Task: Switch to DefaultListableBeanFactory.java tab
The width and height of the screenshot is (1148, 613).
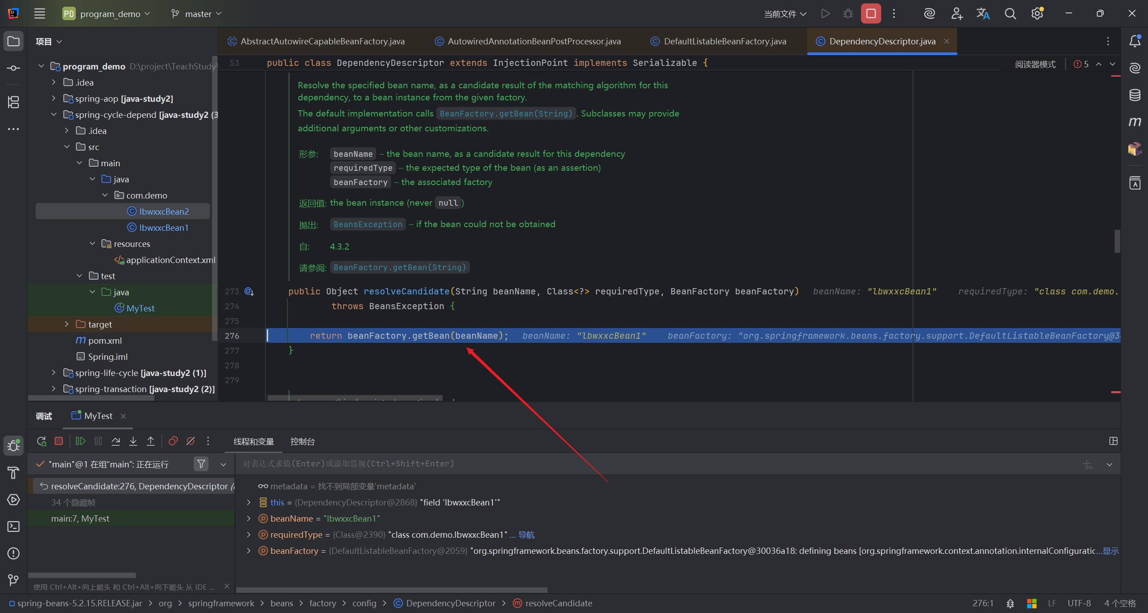Action: tap(724, 41)
